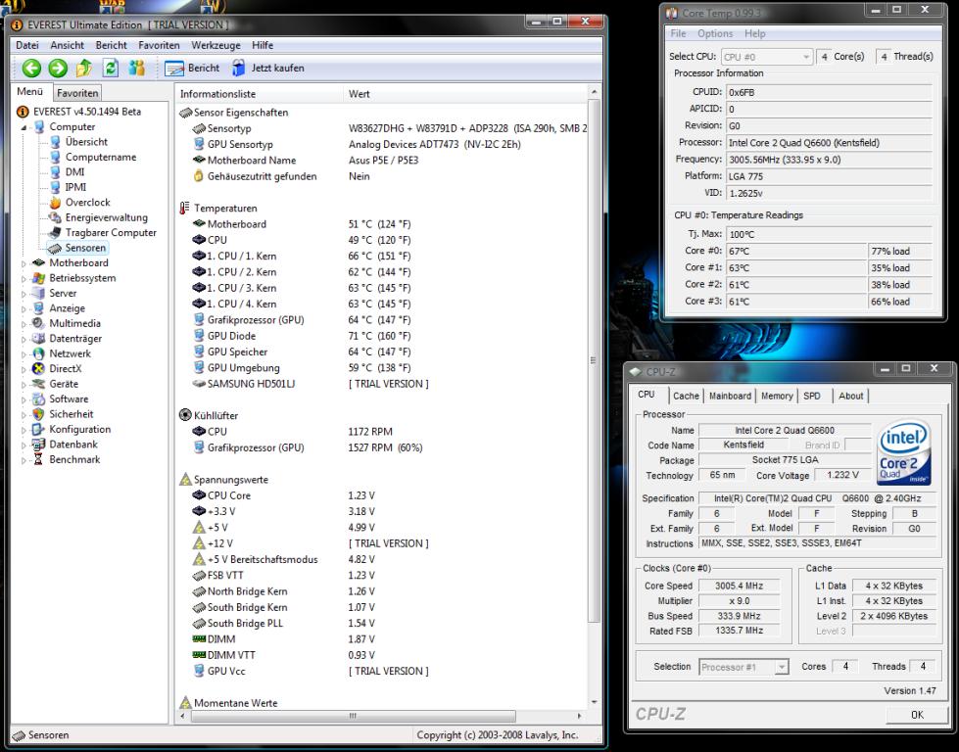
Task: Switch to the Mainboard tab in CPU-Z
Action: (x=730, y=397)
